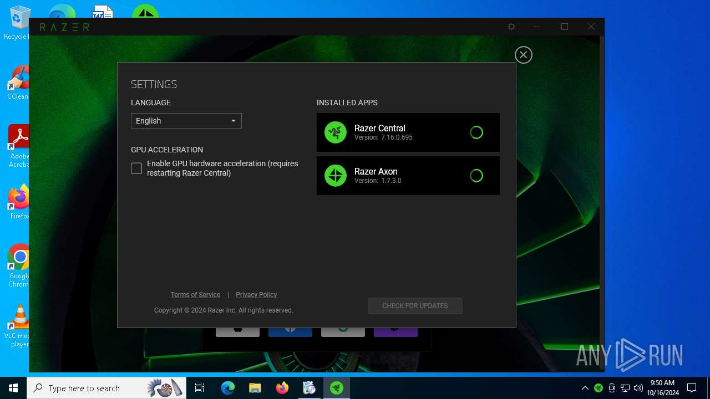
Task: Open File Explorer from the taskbar
Action: click(x=255, y=388)
